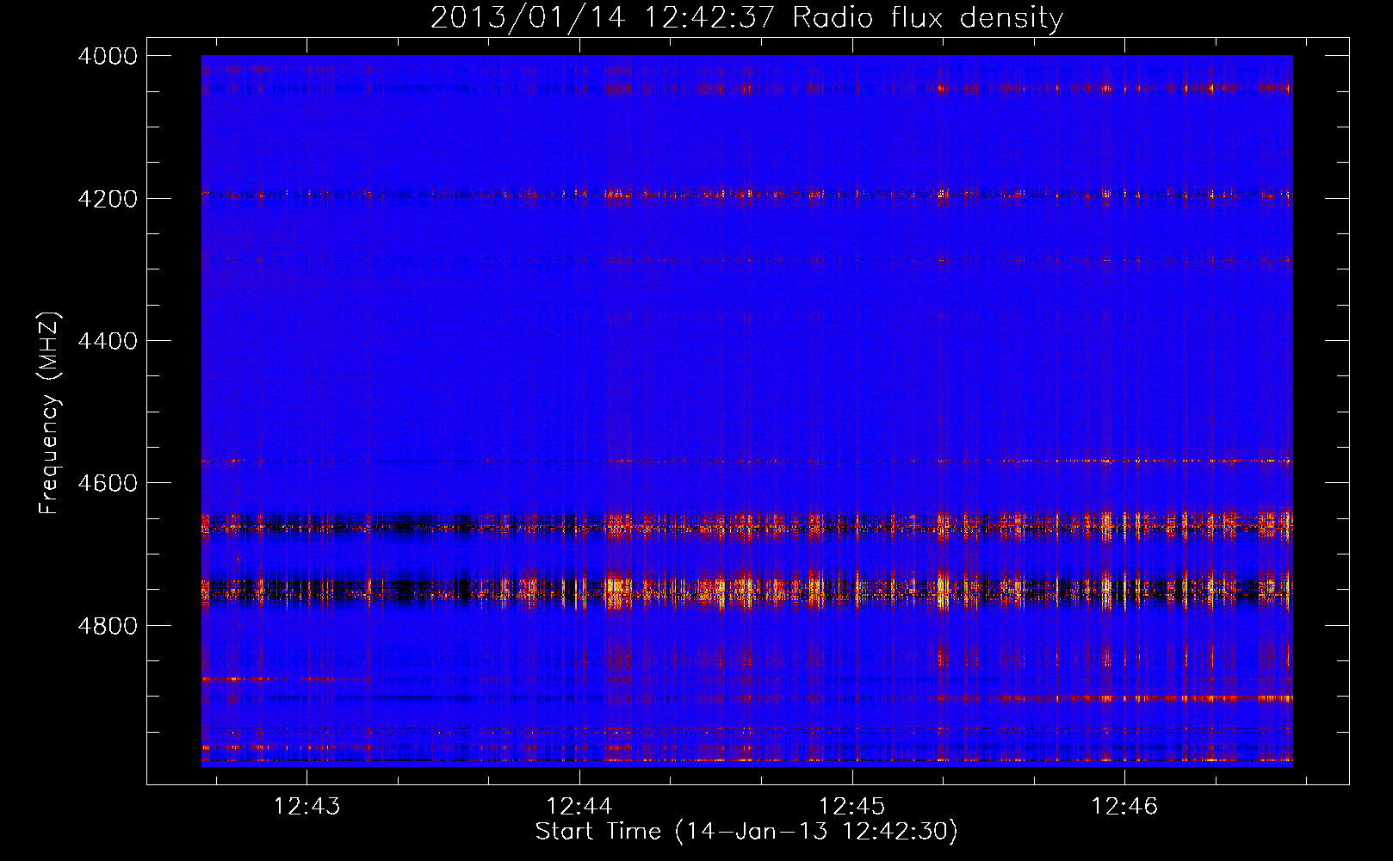Click the 12:43 time axis label
The width and height of the screenshot is (1393, 861).
pyautogui.click(x=306, y=806)
